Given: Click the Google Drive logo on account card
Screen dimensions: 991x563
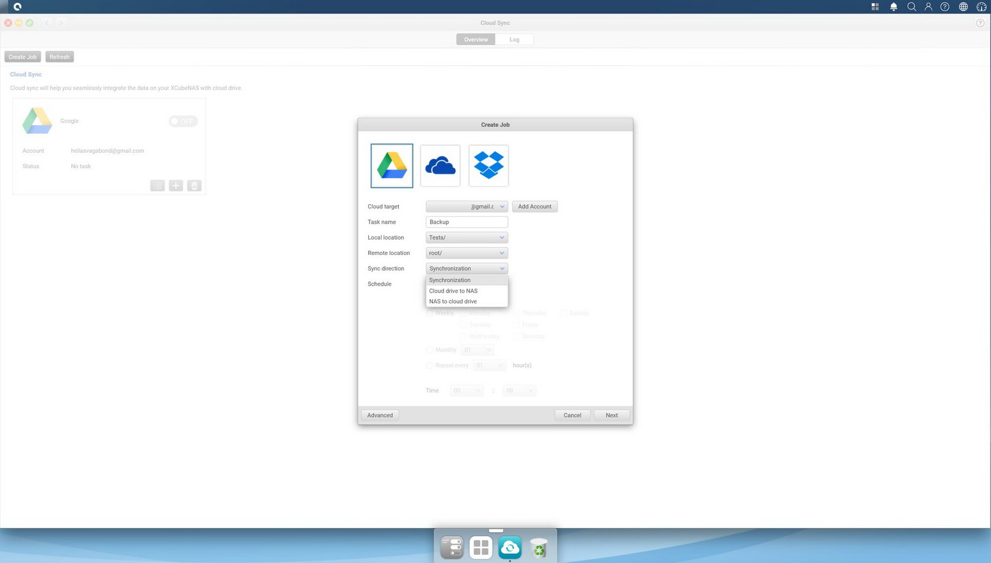Looking at the screenshot, I should pyautogui.click(x=37, y=121).
